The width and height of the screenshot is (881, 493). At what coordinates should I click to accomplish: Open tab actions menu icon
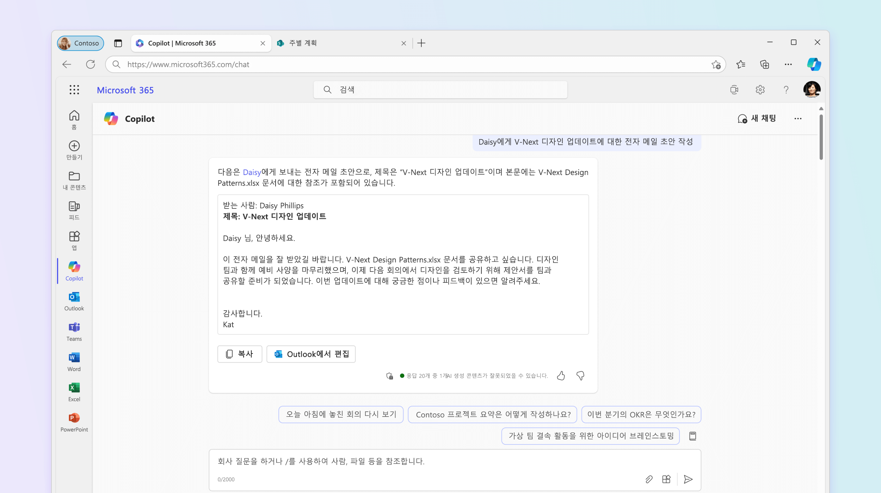118,43
